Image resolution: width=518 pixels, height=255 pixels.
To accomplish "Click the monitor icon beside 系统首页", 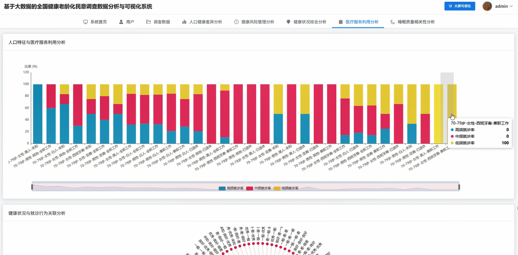I will click(85, 22).
